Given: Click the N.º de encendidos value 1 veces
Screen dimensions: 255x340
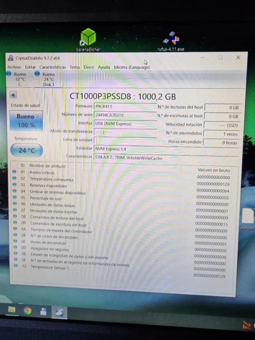Looking at the screenshot, I should [222, 134].
